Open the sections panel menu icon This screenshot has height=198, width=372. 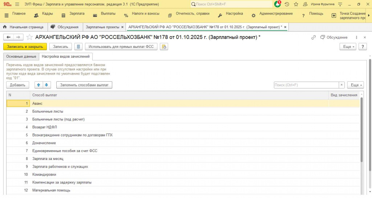tap(7, 15)
